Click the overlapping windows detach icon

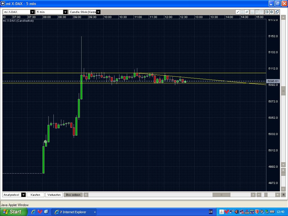tap(277, 12)
